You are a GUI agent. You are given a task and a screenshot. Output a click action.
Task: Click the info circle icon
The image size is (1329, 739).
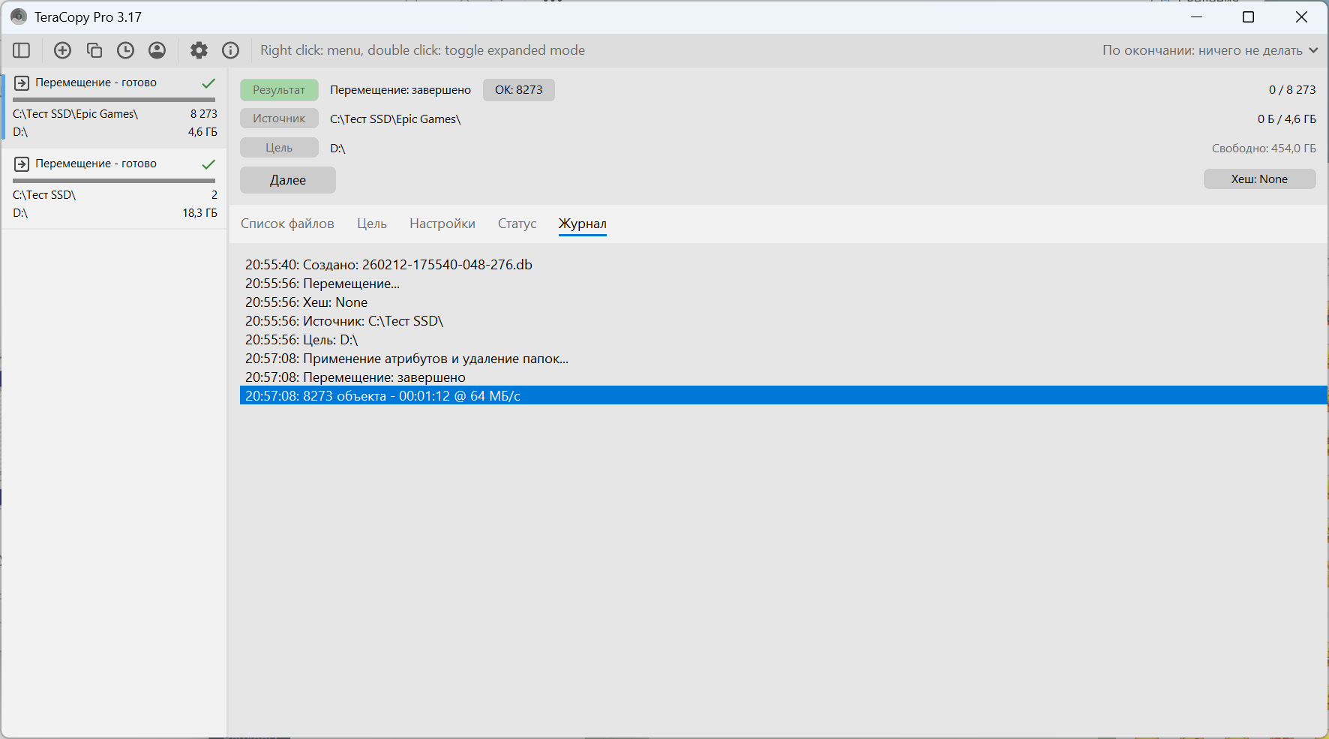231,50
